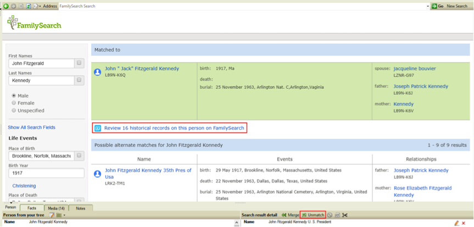
Task: Click the Merge button
Action: pyautogui.click(x=290, y=215)
